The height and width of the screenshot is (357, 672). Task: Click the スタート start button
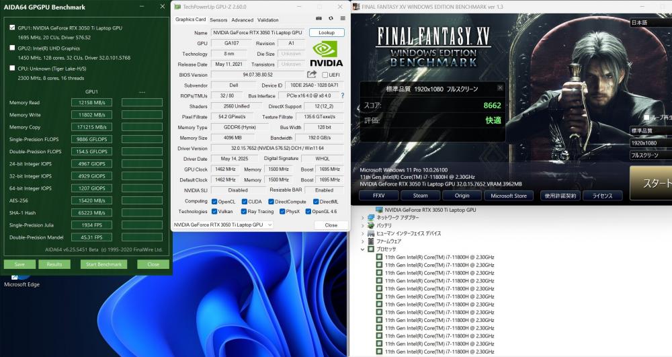click(x=651, y=184)
